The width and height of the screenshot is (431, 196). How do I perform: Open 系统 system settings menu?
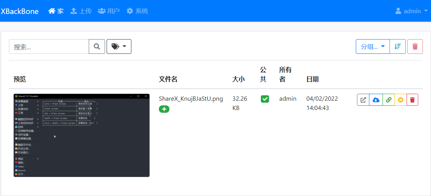[x=138, y=11]
